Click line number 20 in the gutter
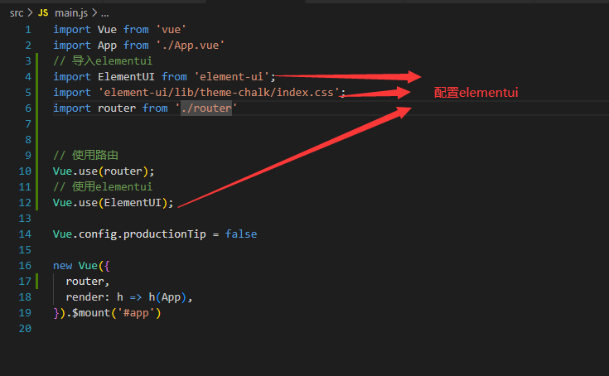Image resolution: width=609 pixels, height=376 pixels. 27,329
